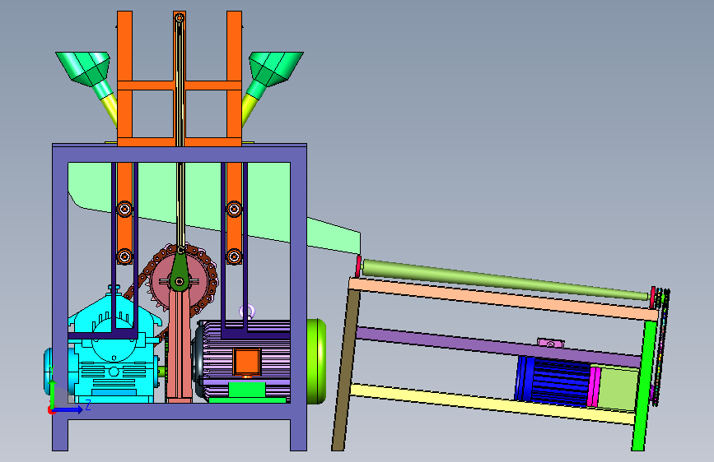Select lower bearing on left orange bar
The image size is (714, 462).
pyautogui.click(x=124, y=256)
